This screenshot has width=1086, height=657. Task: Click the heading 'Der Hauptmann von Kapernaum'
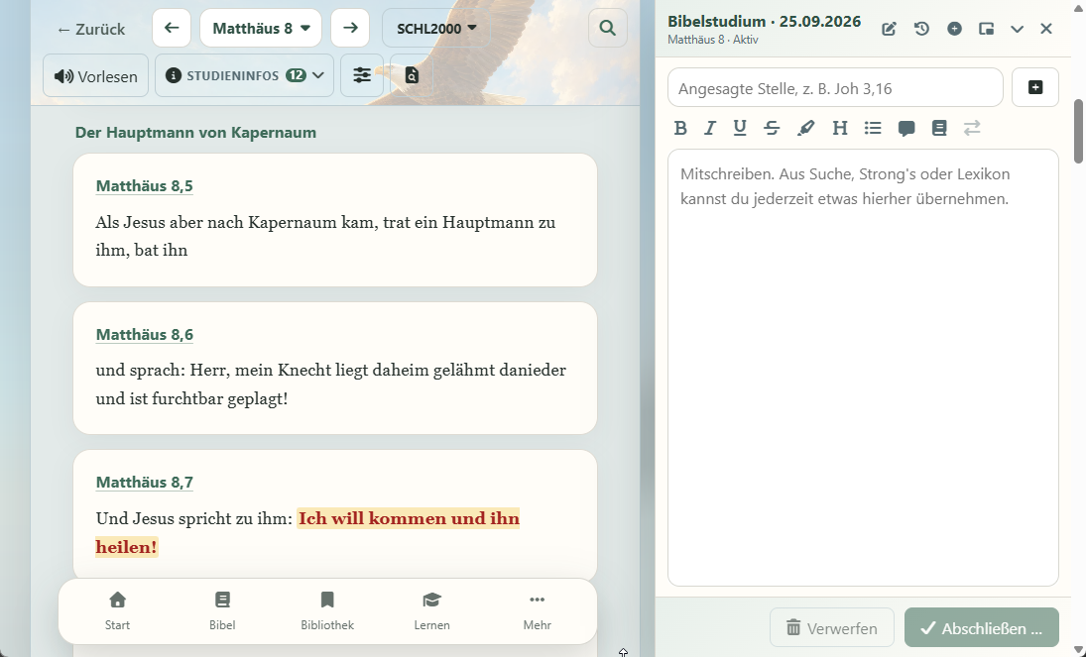coord(195,132)
